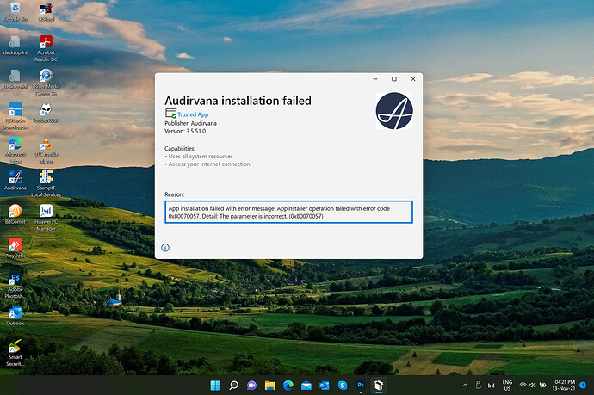The width and height of the screenshot is (594, 395).
Task: Select the AnyDesk desktop shortcut
Action: click(15, 248)
